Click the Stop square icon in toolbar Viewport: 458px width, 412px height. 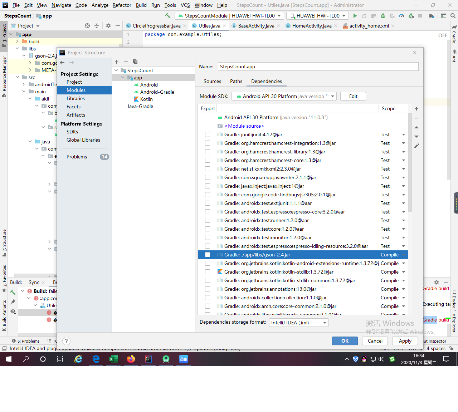pos(420,16)
